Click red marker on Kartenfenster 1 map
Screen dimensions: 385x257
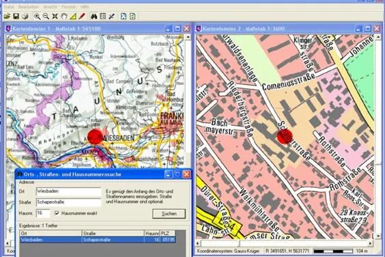tap(95, 136)
